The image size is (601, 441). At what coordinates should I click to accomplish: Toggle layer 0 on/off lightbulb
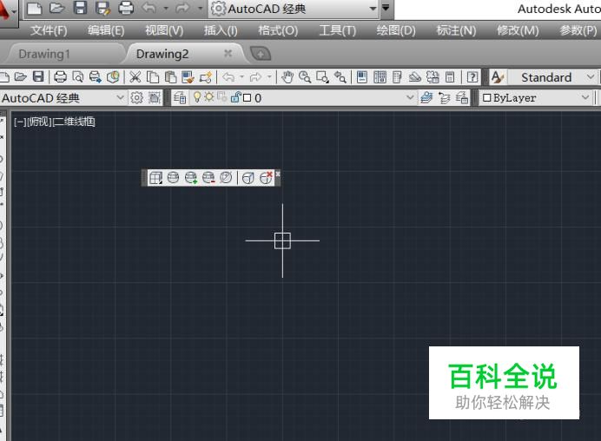[197, 97]
